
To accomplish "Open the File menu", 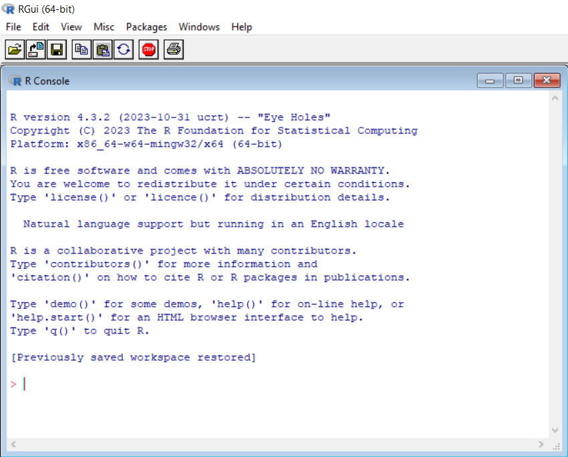I will (13, 27).
